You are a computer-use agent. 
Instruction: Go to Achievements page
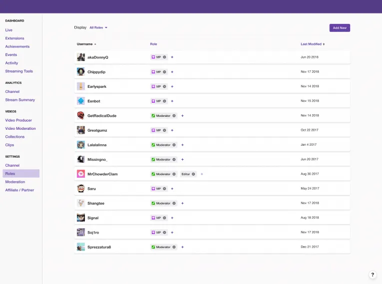coord(17,46)
